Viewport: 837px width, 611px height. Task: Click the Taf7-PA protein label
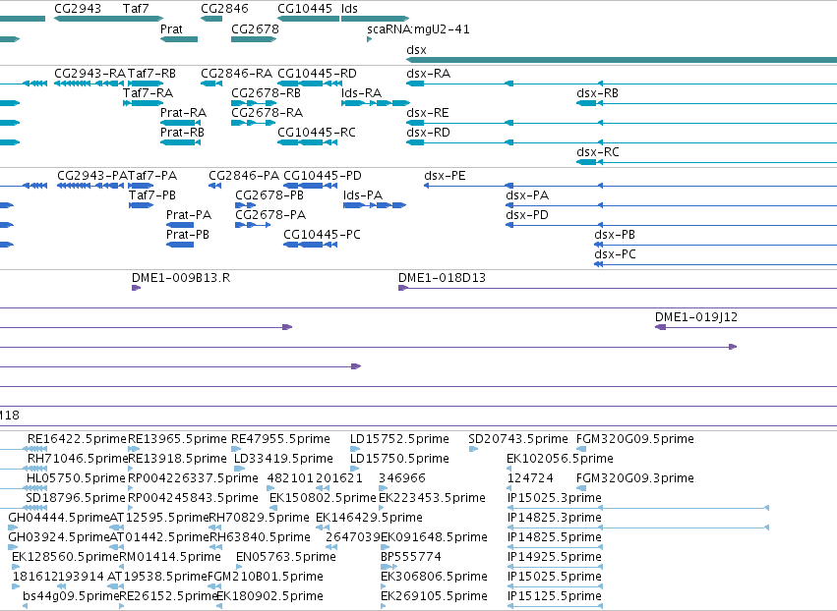[152, 176]
